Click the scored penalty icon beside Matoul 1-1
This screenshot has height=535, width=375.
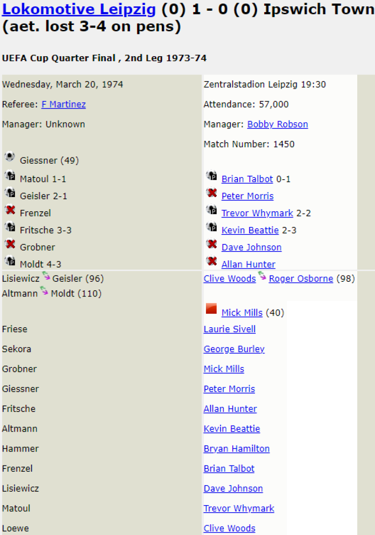10,176
